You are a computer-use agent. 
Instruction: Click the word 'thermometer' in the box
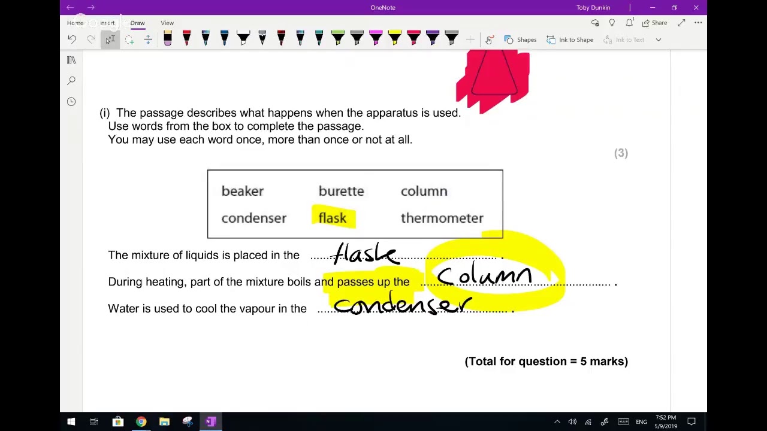442,218
